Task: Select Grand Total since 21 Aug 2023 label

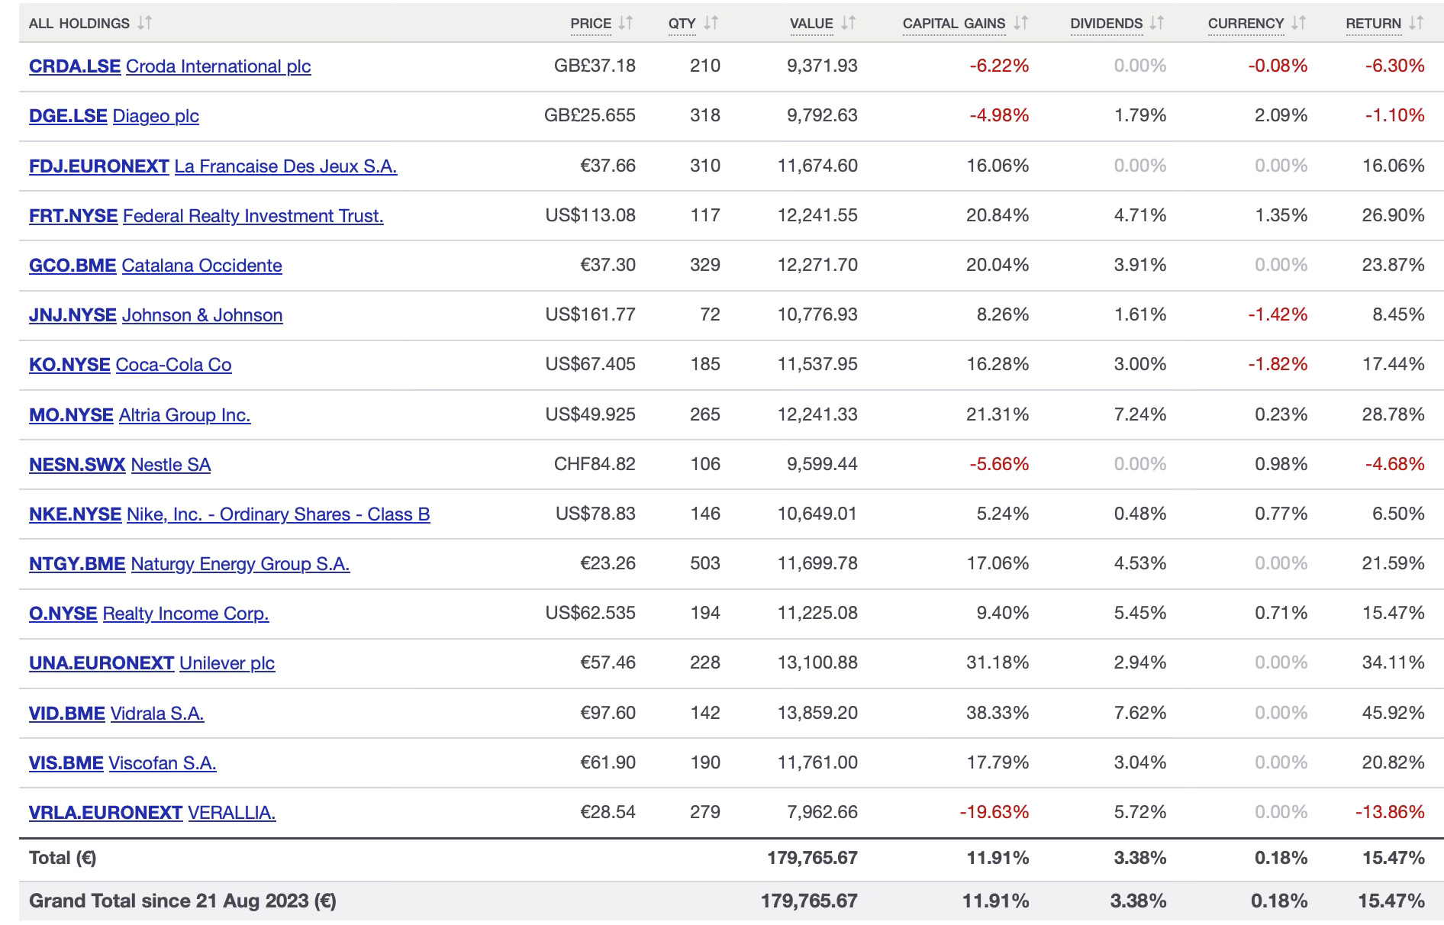Action: point(182,901)
